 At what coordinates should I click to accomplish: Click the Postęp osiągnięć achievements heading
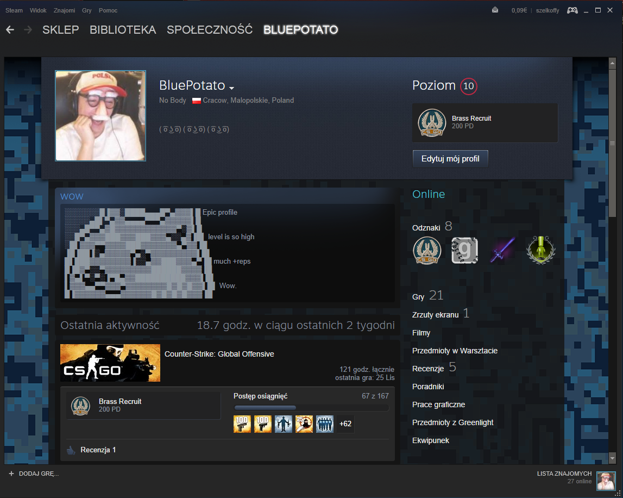tap(260, 396)
